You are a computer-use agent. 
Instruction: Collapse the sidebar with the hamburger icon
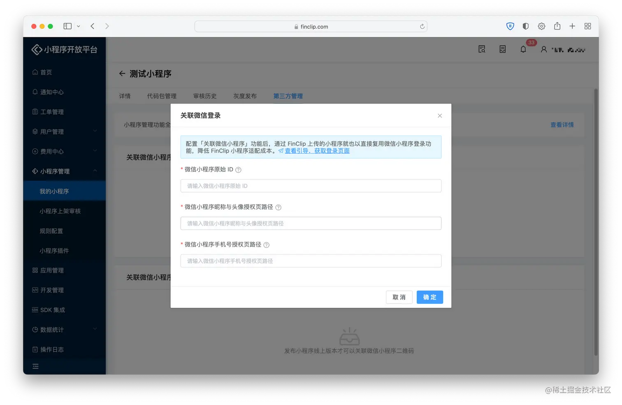click(35, 366)
